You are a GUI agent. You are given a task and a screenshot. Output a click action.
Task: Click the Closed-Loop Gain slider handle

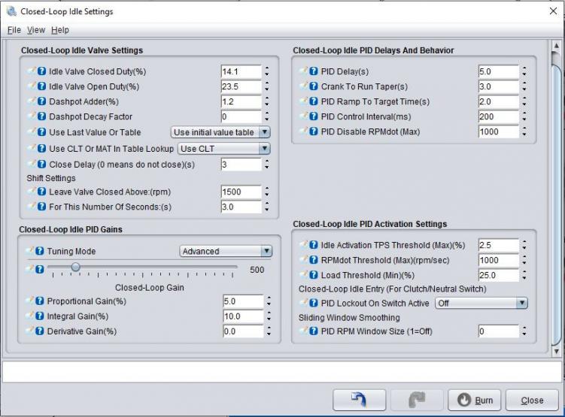point(76,267)
